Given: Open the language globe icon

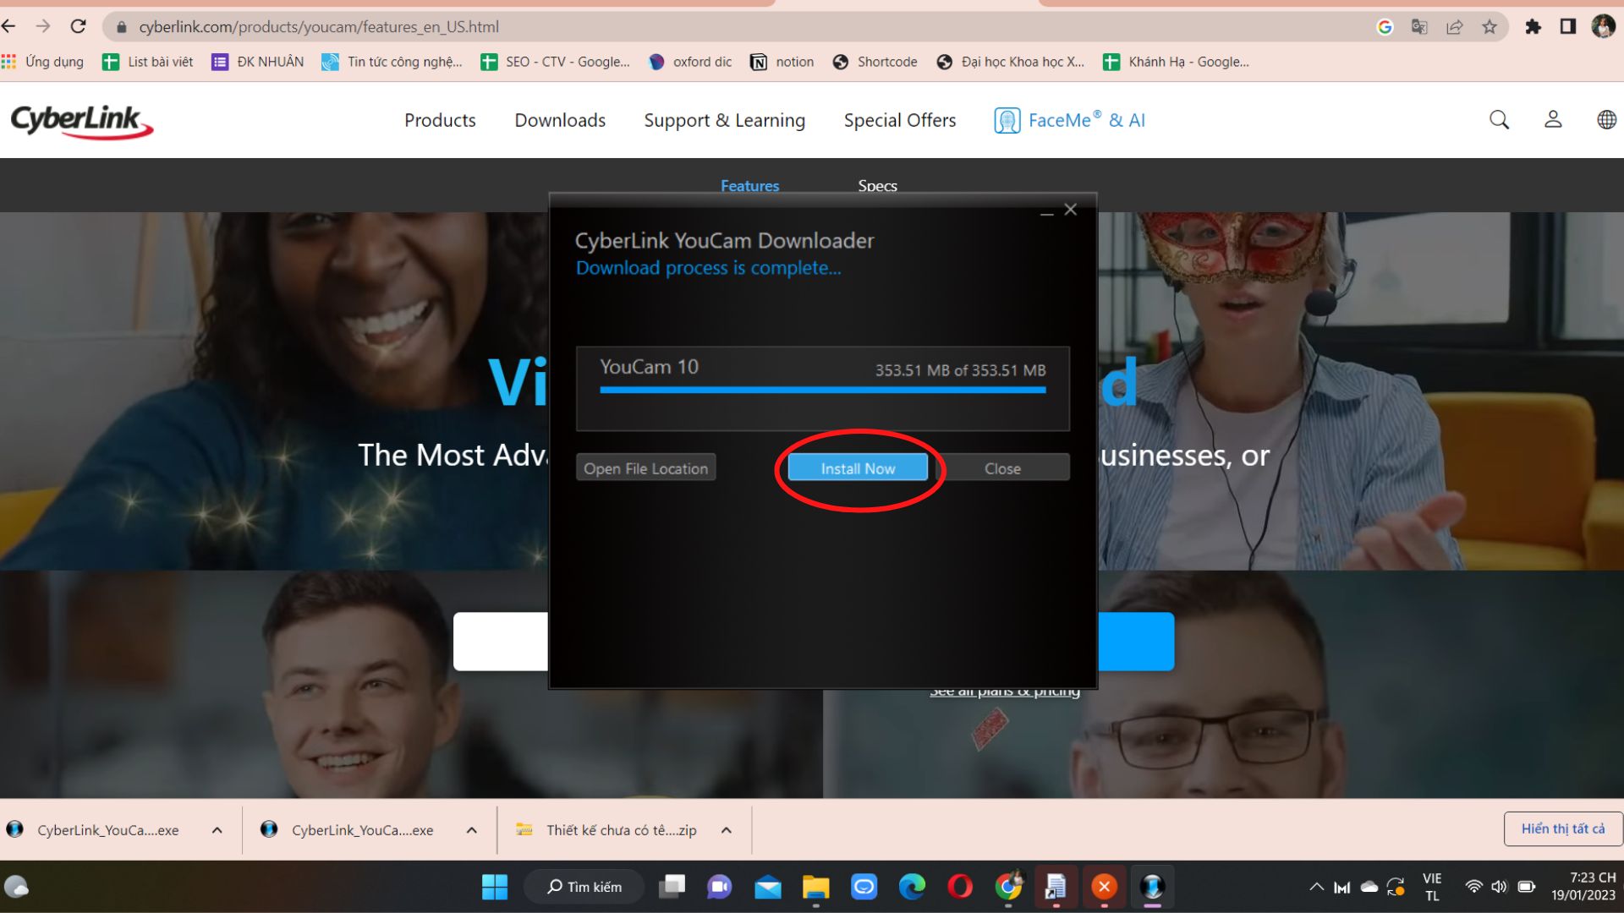Looking at the screenshot, I should point(1606,120).
